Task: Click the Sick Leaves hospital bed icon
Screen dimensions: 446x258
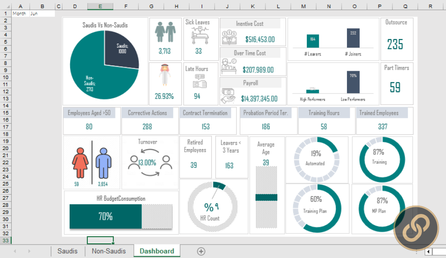Action: (x=201, y=35)
